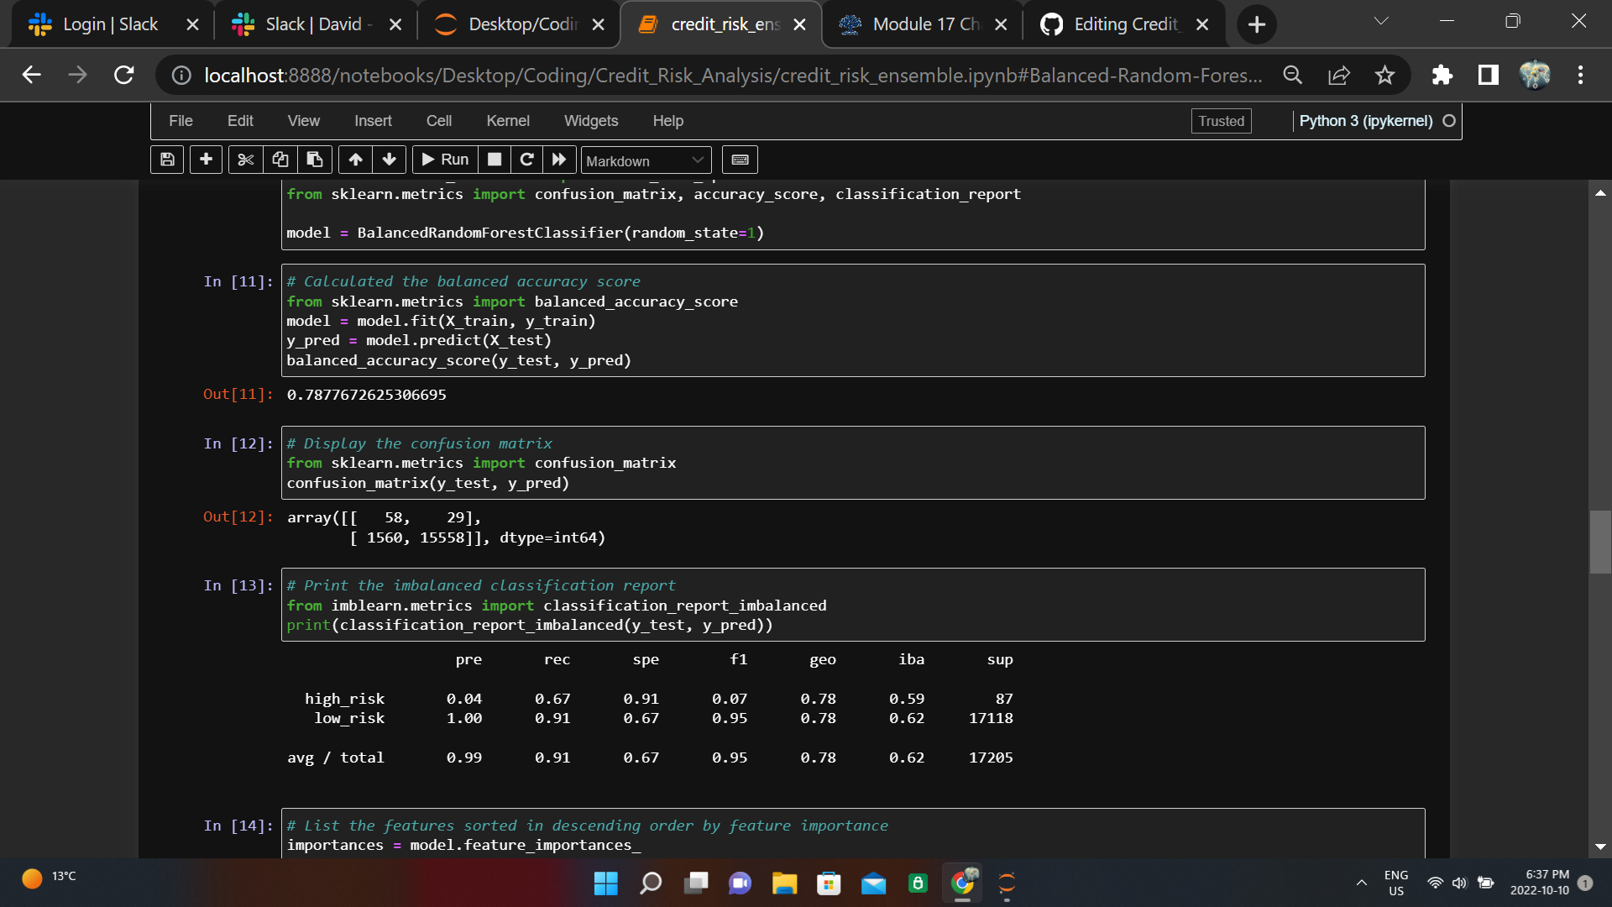The height and width of the screenshot is (907, 1612).
Task: Open the cell type dropdown showing Markdown
Action: pyautogui.click(x=645, y=160)
